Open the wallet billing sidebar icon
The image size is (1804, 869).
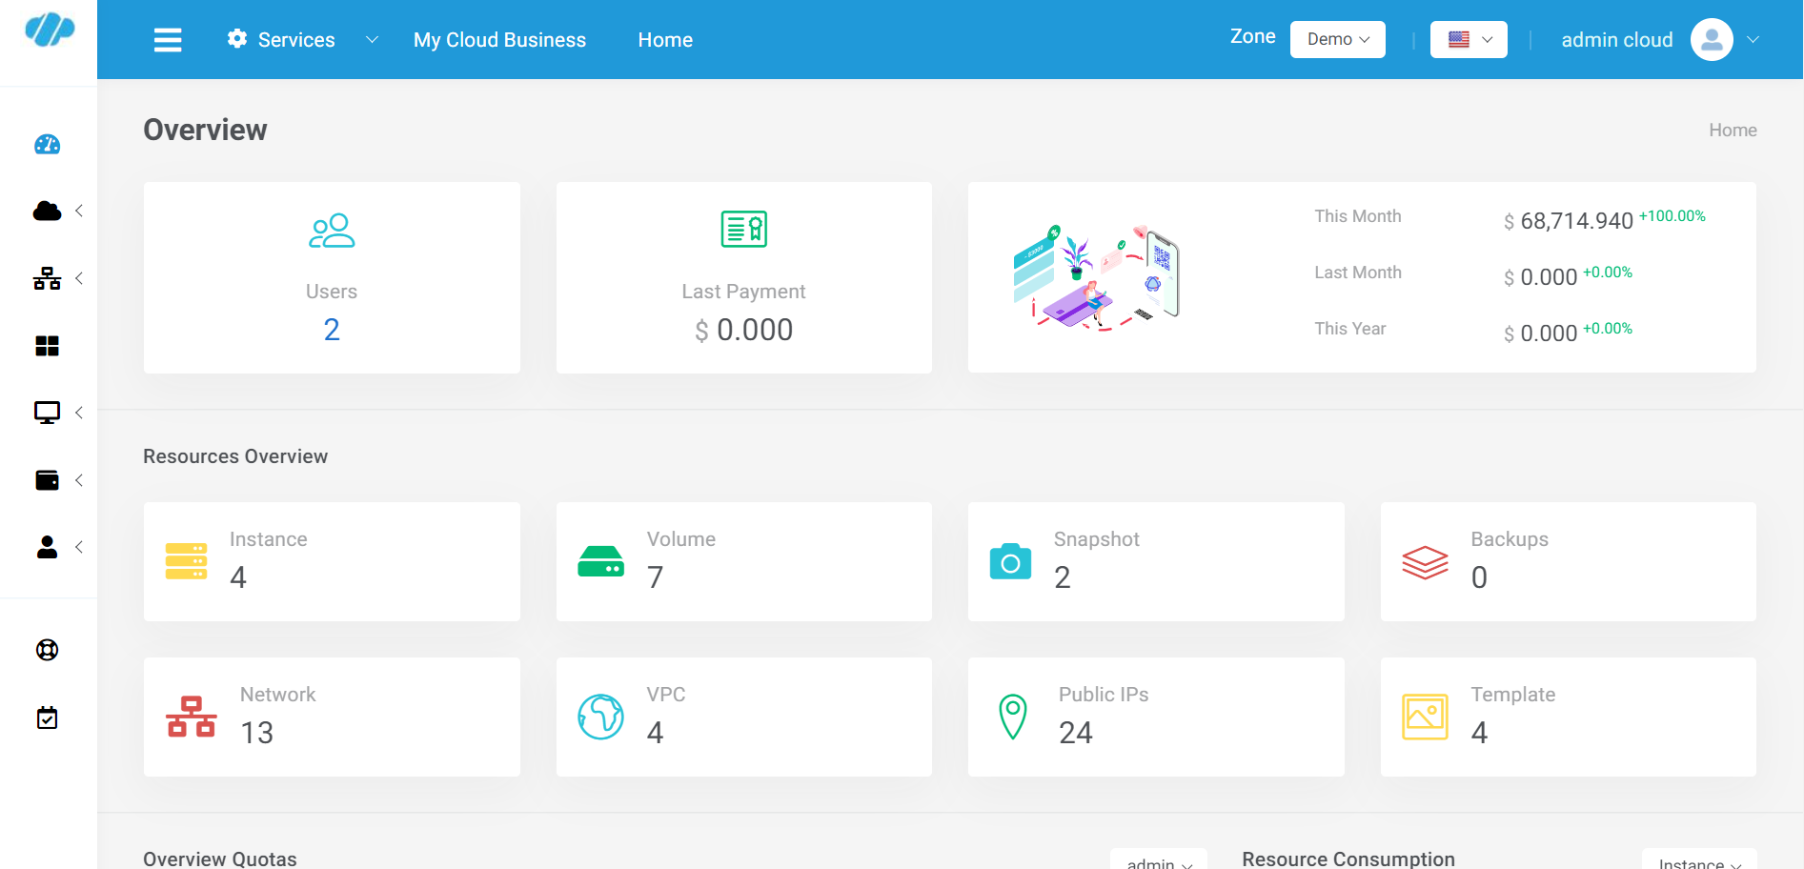(47, 479)
